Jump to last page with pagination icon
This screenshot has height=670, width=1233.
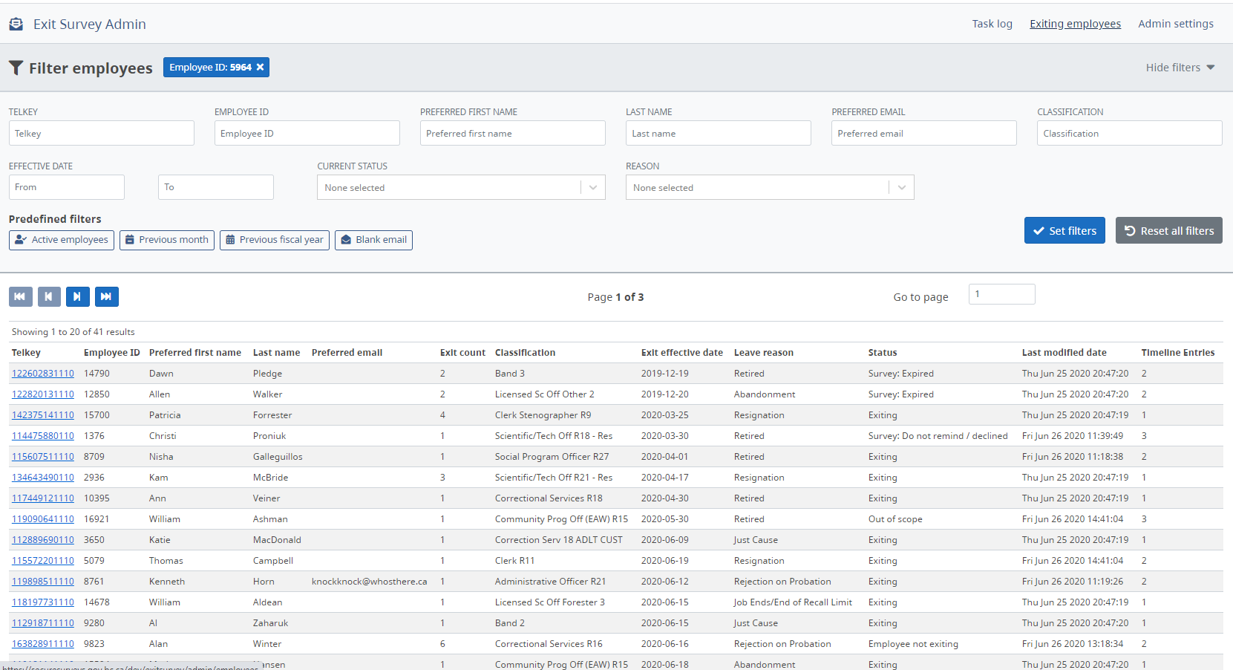[x=107, y=296]
